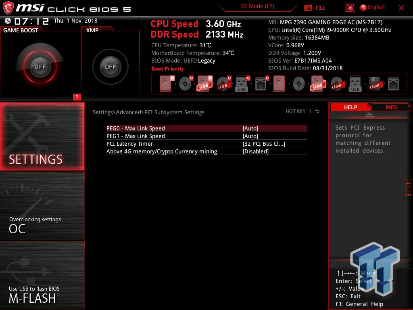Select PEG0 - Max Link Speed row
The image size is (413, 310).
pos(206,128)
